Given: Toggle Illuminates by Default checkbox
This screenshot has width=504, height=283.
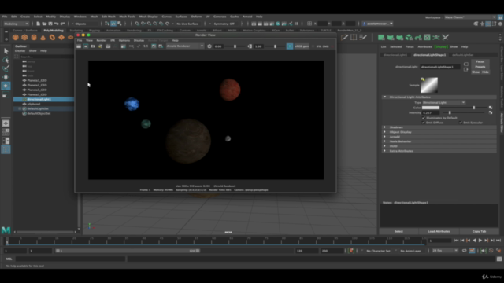Looking at the screenshot, I should (424, 118).
